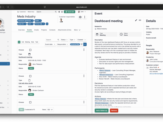Expand the More tab menu

point(77,30)
